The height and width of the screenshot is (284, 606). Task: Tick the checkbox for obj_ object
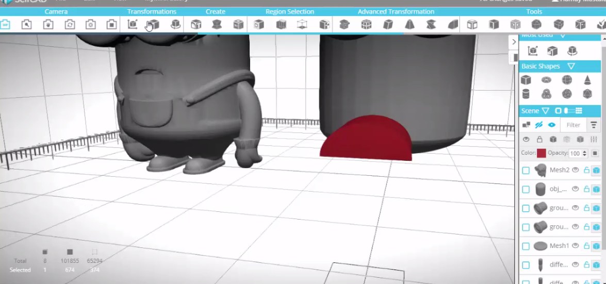pyautogui.click(x=526, y=189)
